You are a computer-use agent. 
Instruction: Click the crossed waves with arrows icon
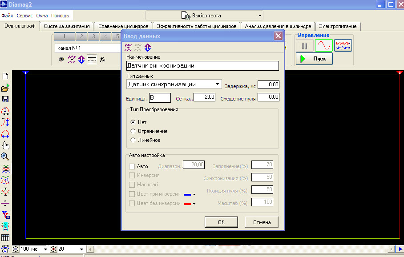pos(5,192)
